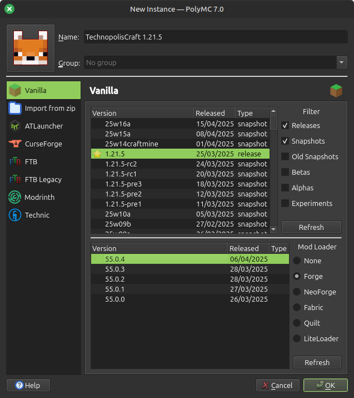This screenshot has width=354, height=398.
Task: Select the 1.21.5-rc1 row
Action: coord(180,174)
